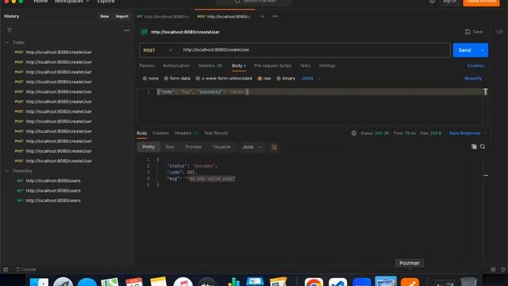508x286 pixels.
Task: Open the JSON body language dropdown
Action: point(311,79)
